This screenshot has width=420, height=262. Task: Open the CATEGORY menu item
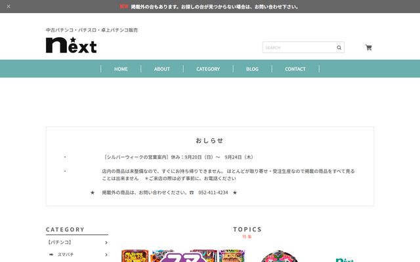click(x=208, y=69)
